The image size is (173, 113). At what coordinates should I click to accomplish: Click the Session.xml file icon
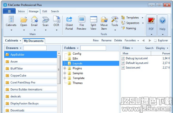(x=123, y=68)
